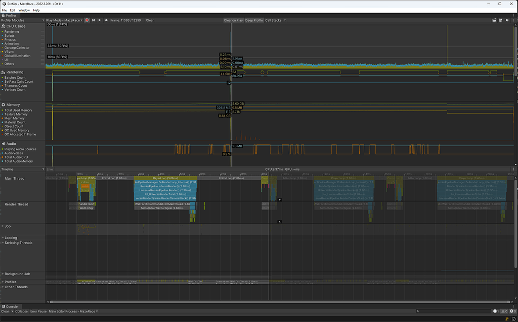Open the Profiler three-dot options menu
Image resolution: width=518 pixels, height=322 pixels.
click(x=513, y=20)
